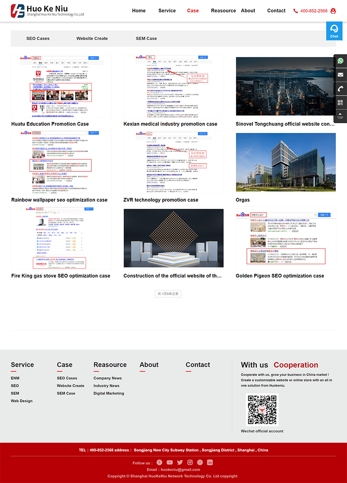The image size is (347, 483).
Task: Open Digital Marketing in the footer
Action: pos(109,393)
